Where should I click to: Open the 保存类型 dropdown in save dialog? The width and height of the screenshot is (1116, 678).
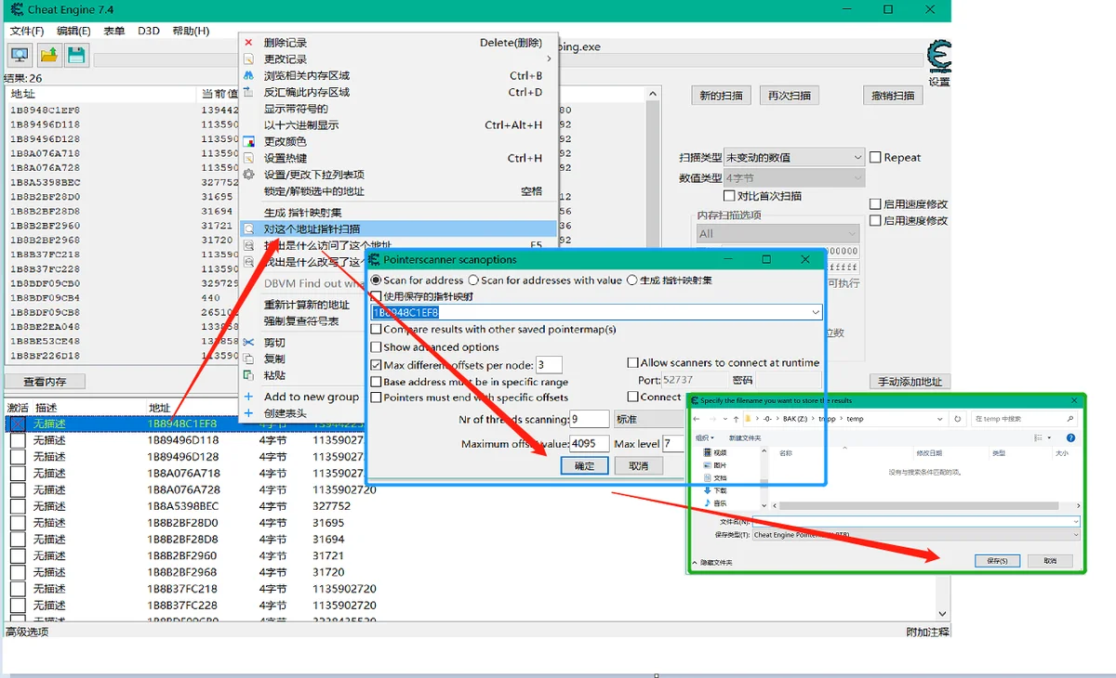[x=916, y=535]
